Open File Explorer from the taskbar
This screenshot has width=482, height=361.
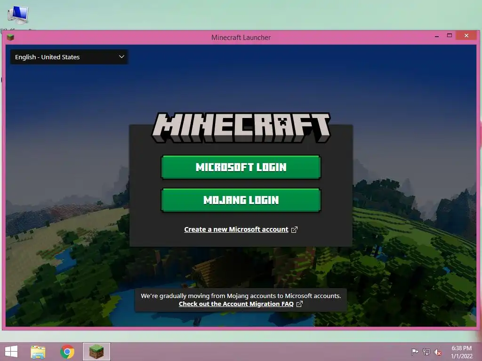[38, 352]
